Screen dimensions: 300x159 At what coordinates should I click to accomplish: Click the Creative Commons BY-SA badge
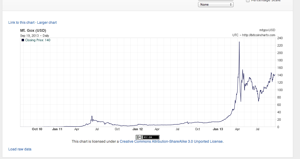click(x=148, y=137)
